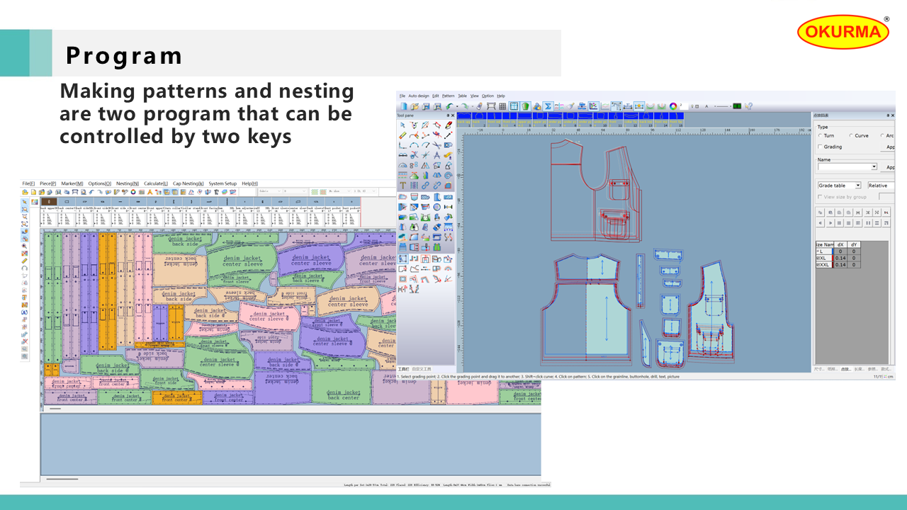Select the text T tool in Tool pane
The width and height of the screenshot is (907, 510).
402,186
